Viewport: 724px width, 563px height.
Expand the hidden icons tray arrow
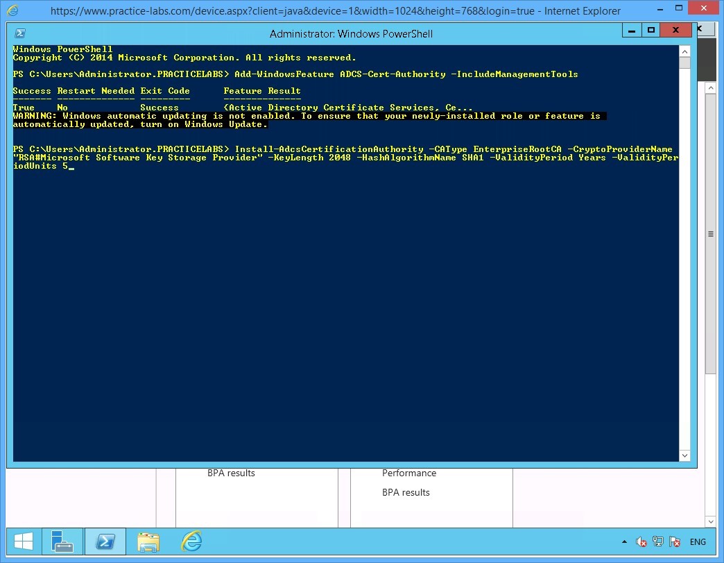click(x=625, y=541)
